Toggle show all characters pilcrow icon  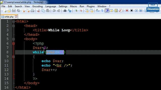pos(102,10)
